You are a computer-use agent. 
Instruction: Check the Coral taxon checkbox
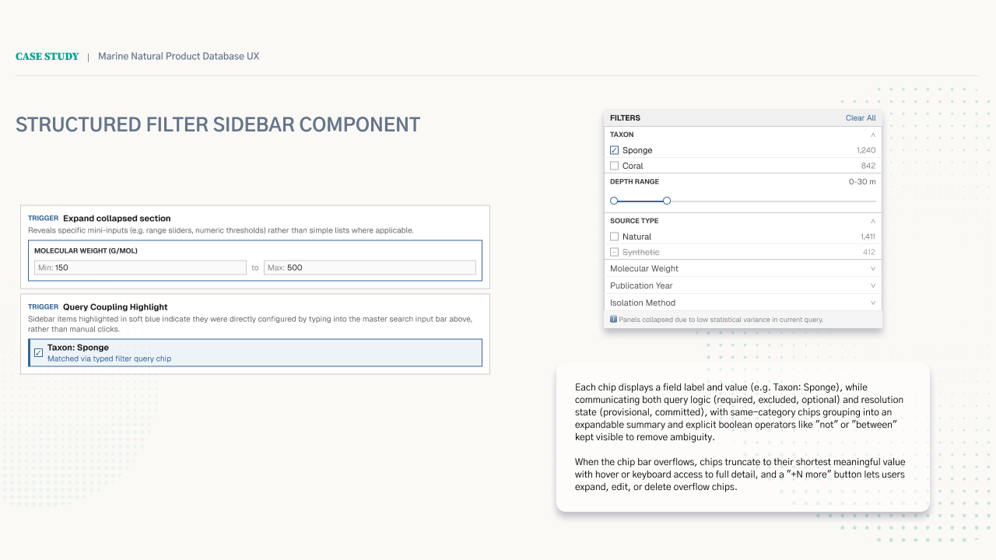tap(614, 166)
